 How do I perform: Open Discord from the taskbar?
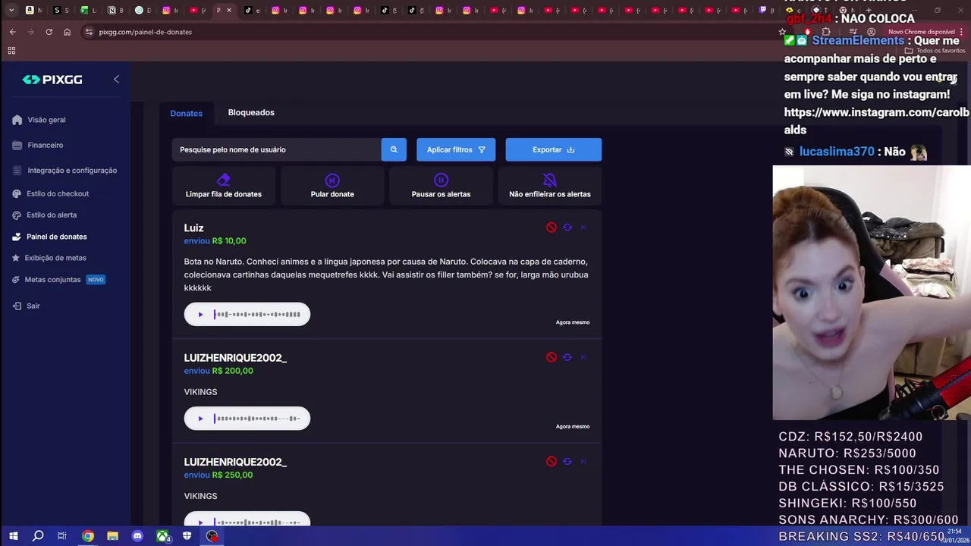click(x=137, y=536)
